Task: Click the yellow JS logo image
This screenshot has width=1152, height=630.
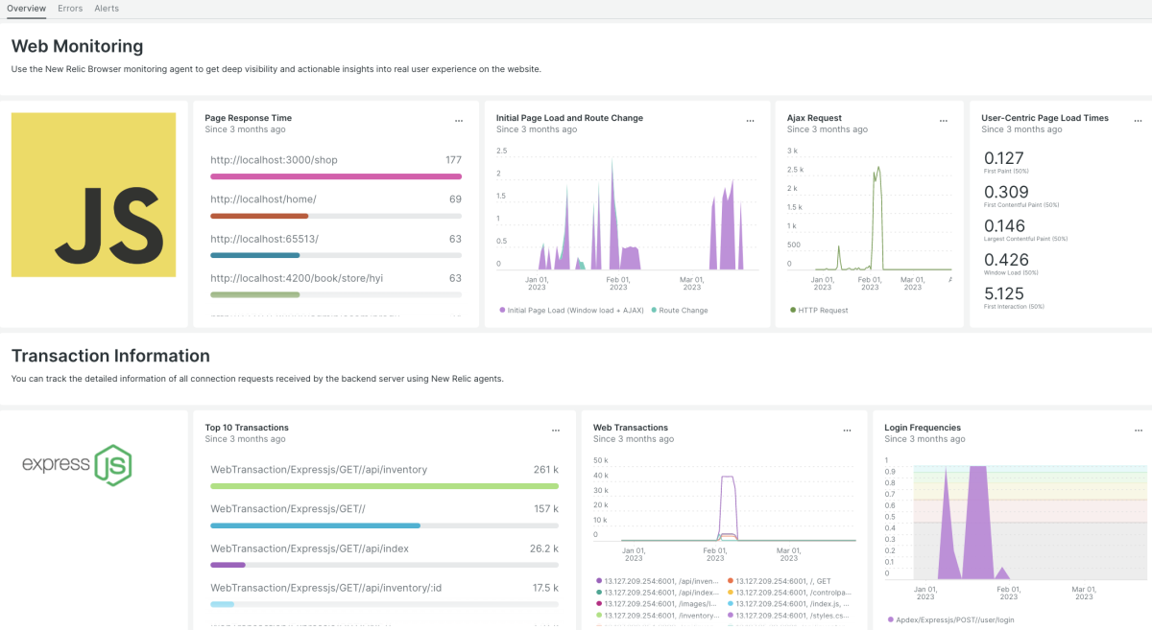Action: 93,195
